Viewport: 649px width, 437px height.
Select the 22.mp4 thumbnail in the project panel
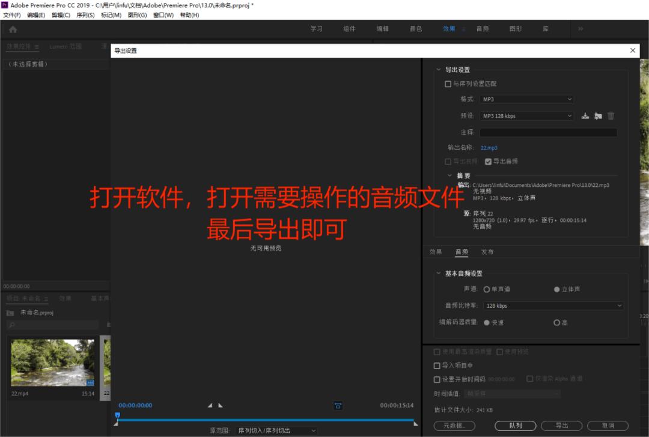pyautogui.click(x=52, y=363)
